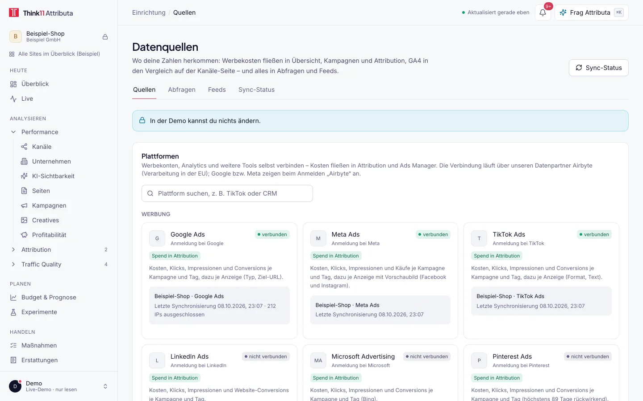Click the Überblick grid icon
Screen dimensions: 643x401
point(13,84)
